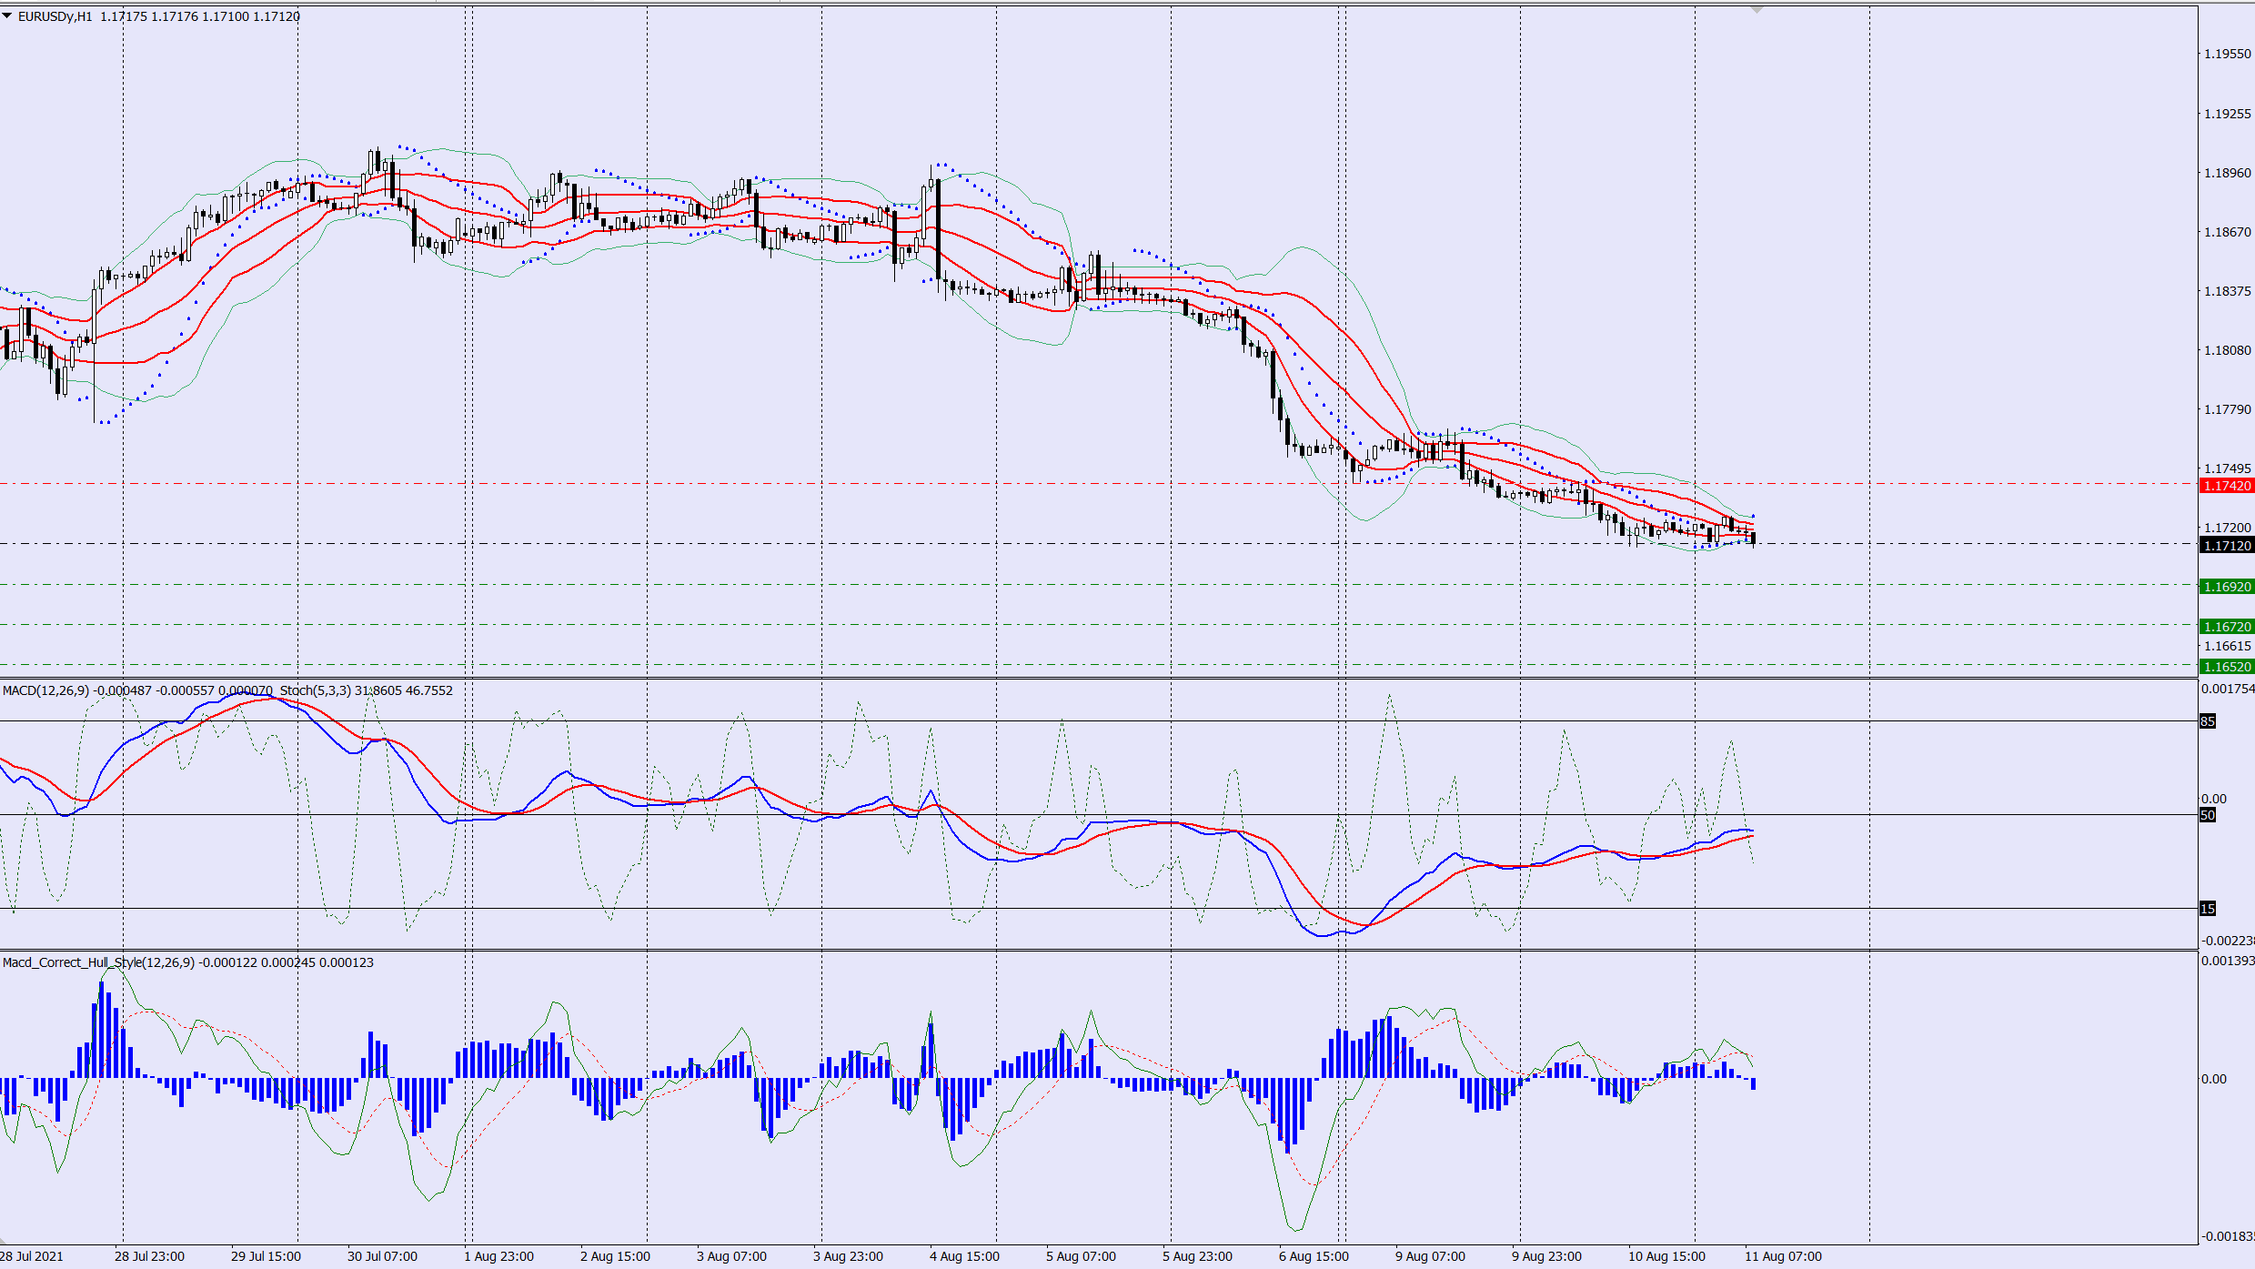
Task: Click time axis label 9 Aug 07:00
Action: (x=1430, y=1256)
